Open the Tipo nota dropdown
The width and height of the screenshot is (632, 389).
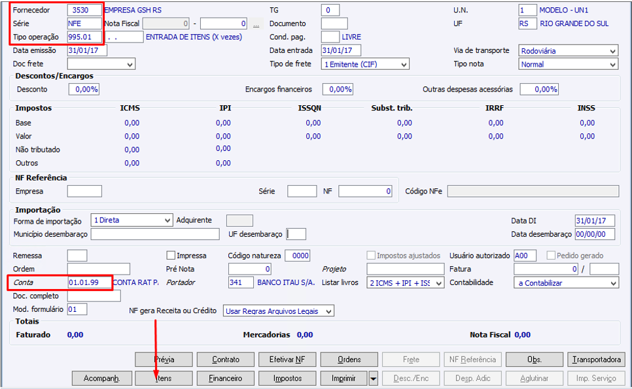569,64
